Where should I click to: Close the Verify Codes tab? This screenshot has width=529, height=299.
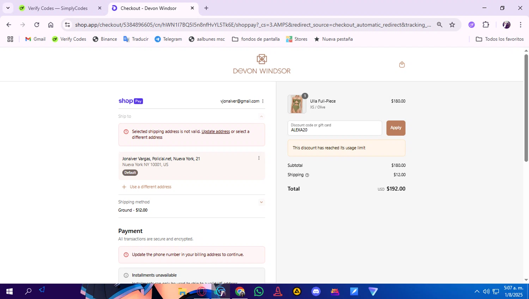(100, 8)
